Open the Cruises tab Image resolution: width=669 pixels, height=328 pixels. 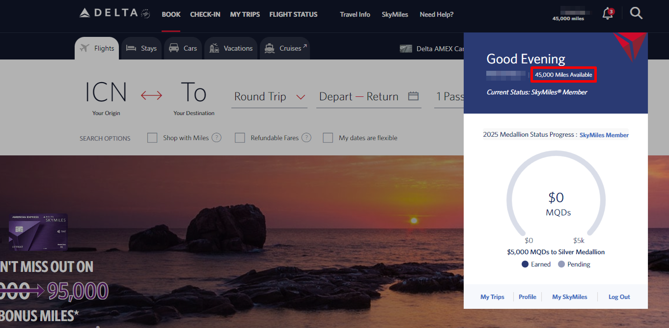click(x=285, y=48)
